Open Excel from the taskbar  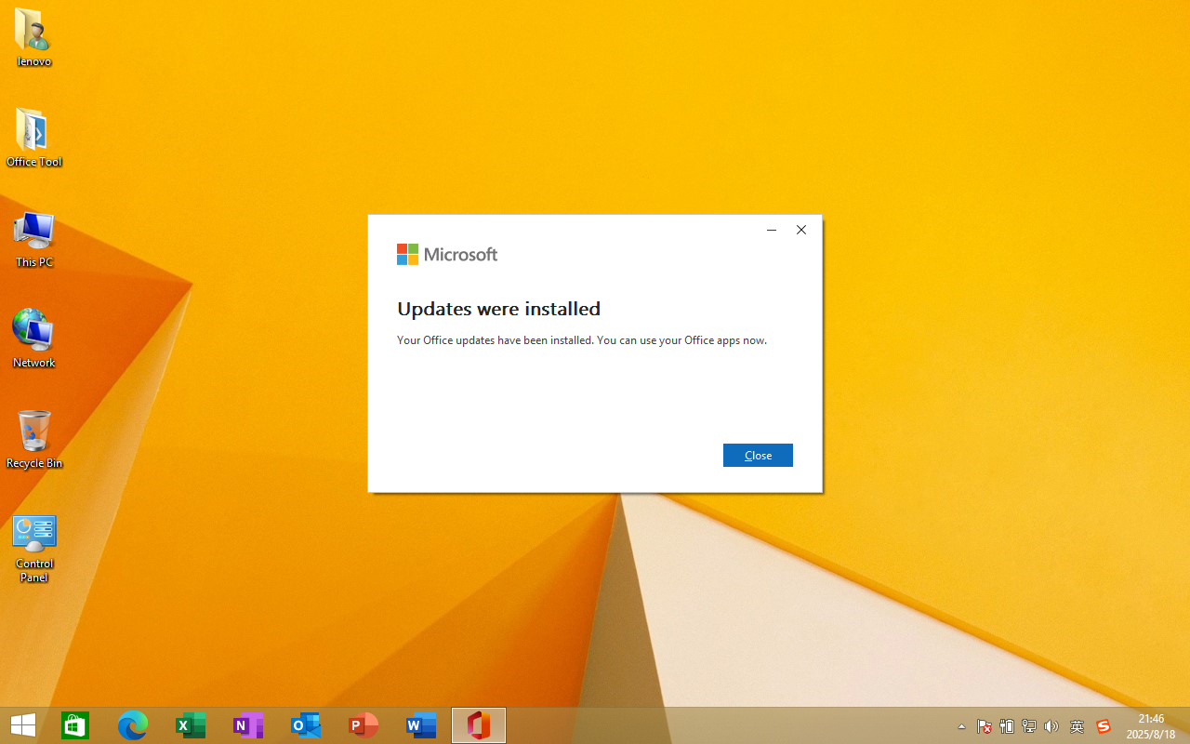point(191,725)
